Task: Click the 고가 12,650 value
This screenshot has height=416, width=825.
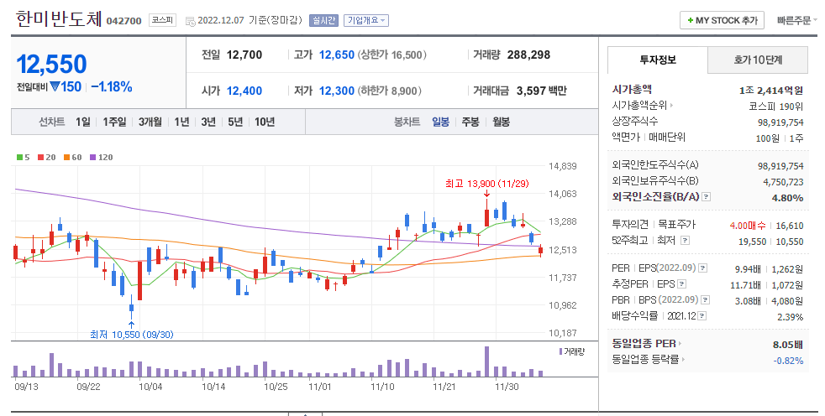Action: [x=337, y=55]
